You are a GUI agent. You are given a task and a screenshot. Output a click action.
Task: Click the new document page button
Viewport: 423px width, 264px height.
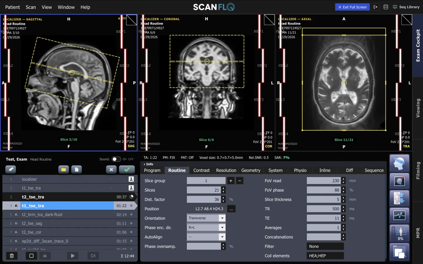click(77, 170)
